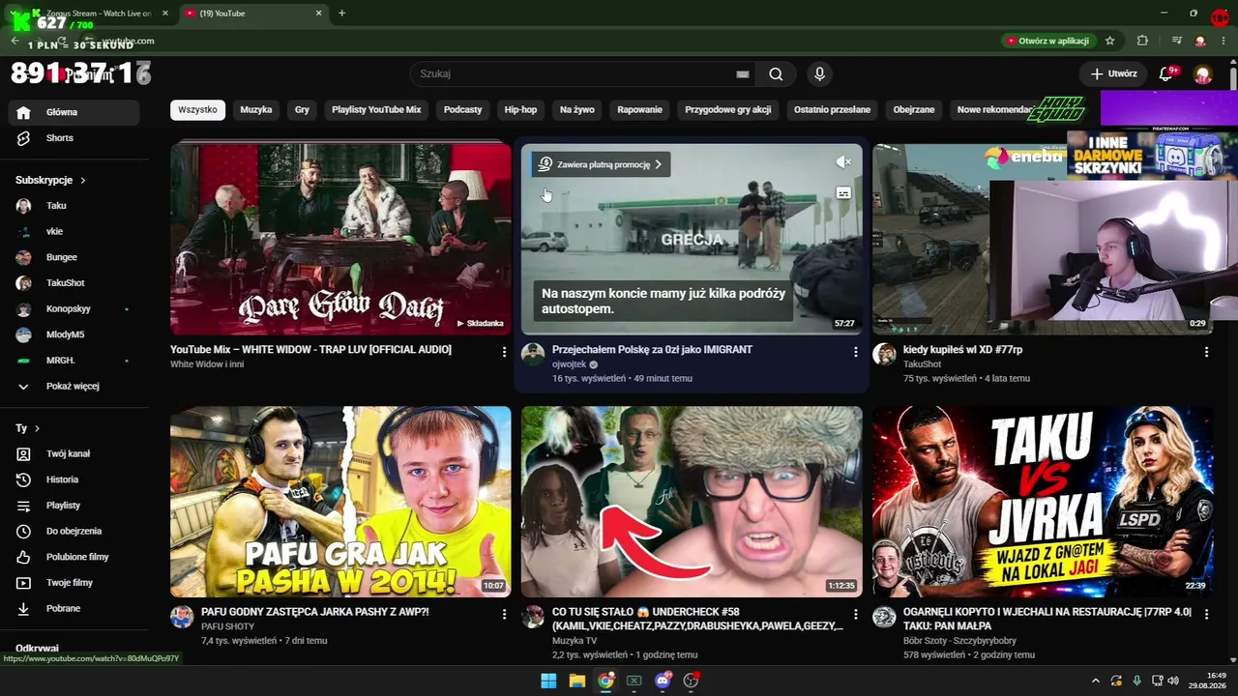Go to Główna in the sidebar
Viewport: 1238px width, 696px height.
74,112
